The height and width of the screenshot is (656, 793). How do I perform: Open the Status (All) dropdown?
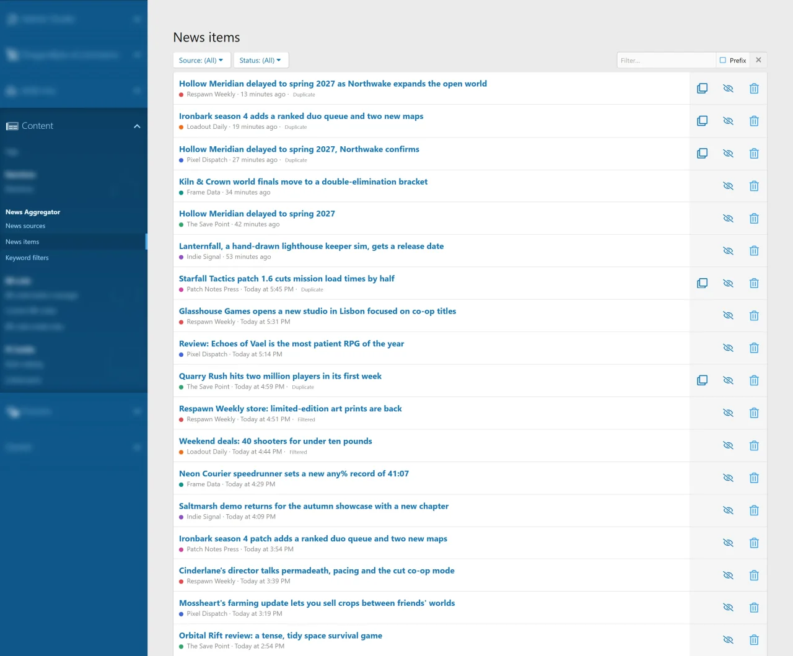pyautogui.click(x=260, y=60)
